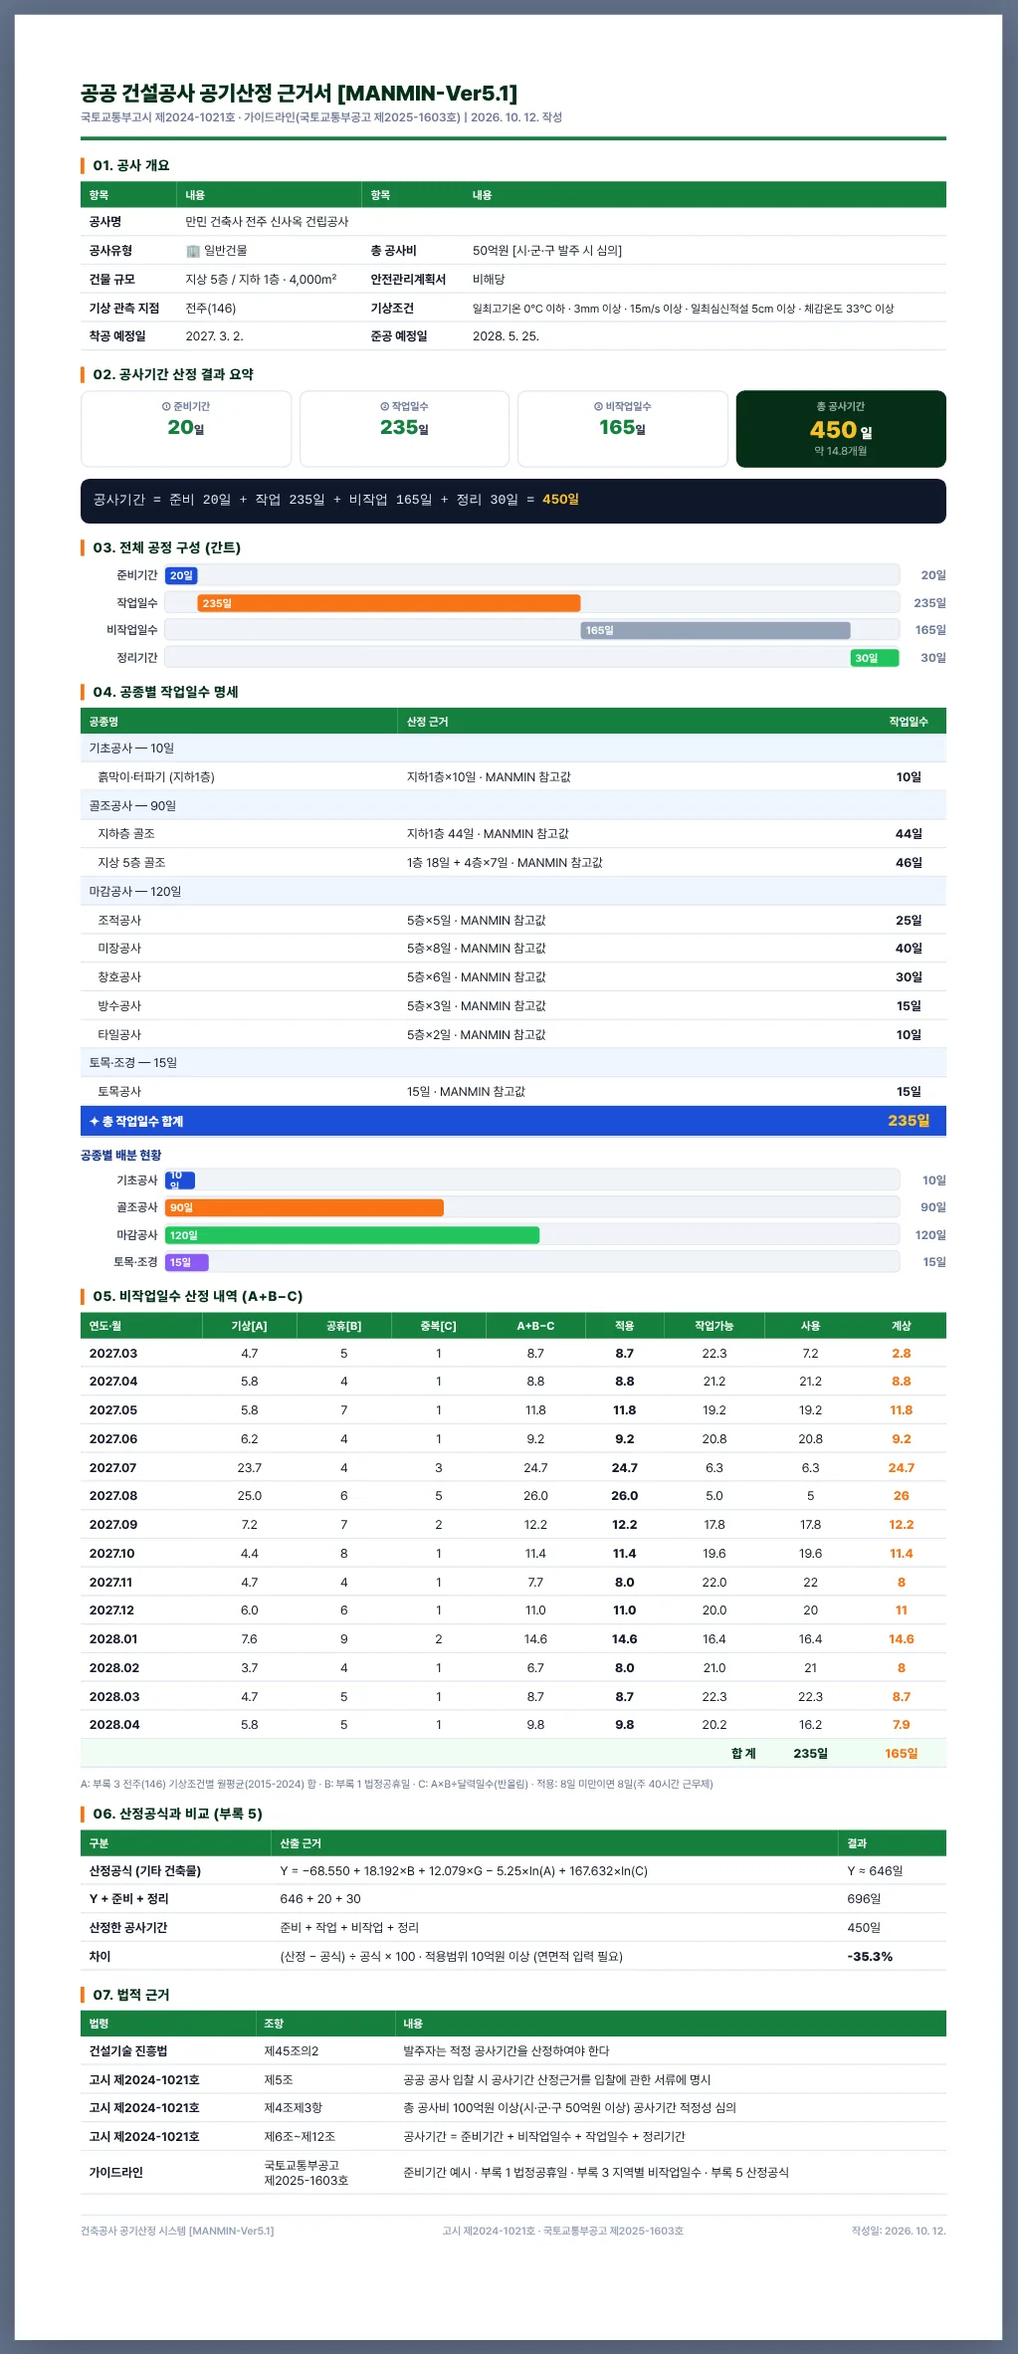Click the 골조공사 — 90일 group row
Screen dimensions: 1018x2354
pos(513,806)
